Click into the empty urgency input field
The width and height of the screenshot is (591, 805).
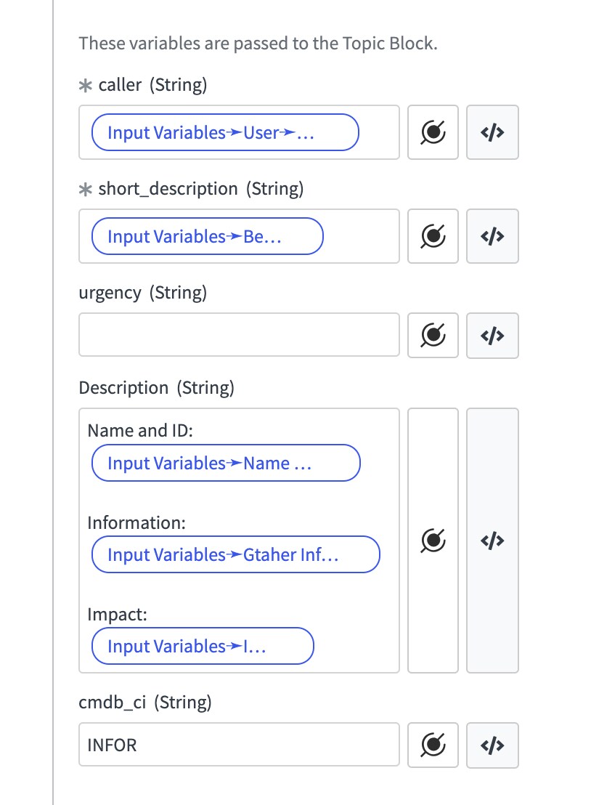point(239,335)
